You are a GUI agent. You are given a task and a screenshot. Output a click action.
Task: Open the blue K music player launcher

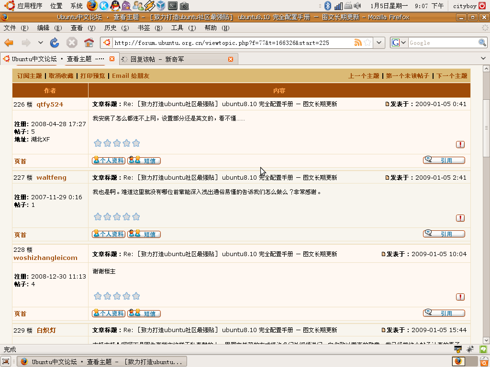click(104, 6)
